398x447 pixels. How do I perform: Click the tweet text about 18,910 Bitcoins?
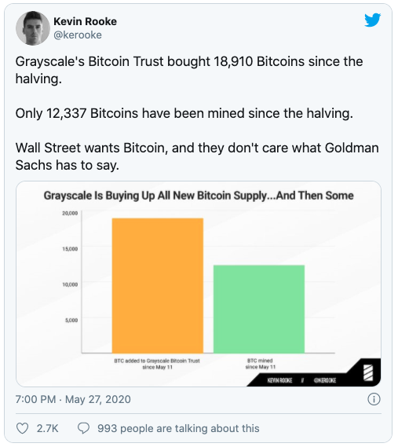pos(189,70)
